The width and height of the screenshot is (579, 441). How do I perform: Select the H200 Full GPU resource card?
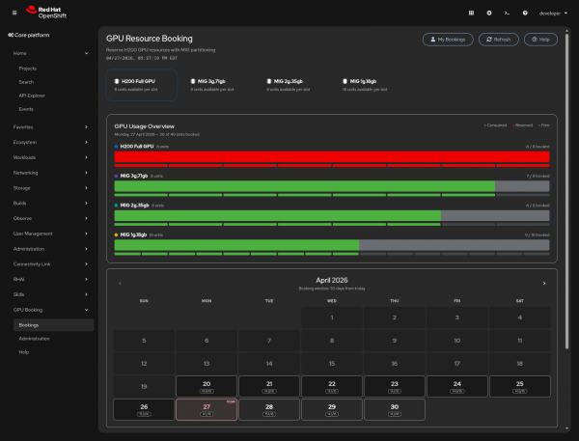pos(142,85)
